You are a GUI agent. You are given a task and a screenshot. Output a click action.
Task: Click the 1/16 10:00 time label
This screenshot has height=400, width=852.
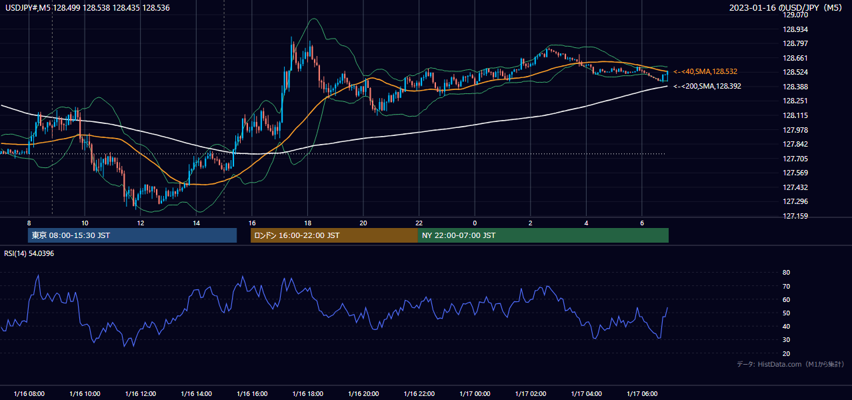pyautogui.click(x=85, y=394)
